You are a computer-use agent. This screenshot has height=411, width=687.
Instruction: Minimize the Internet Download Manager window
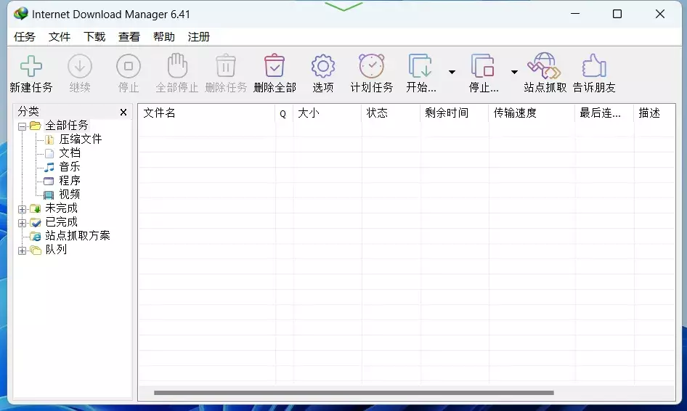point(575,14)
